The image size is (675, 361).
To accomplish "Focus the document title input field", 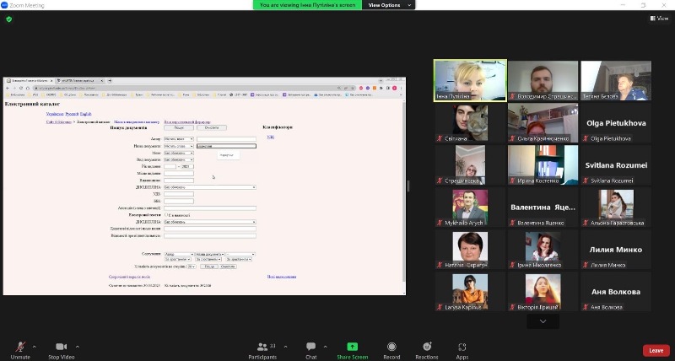I will click(226, 146).
